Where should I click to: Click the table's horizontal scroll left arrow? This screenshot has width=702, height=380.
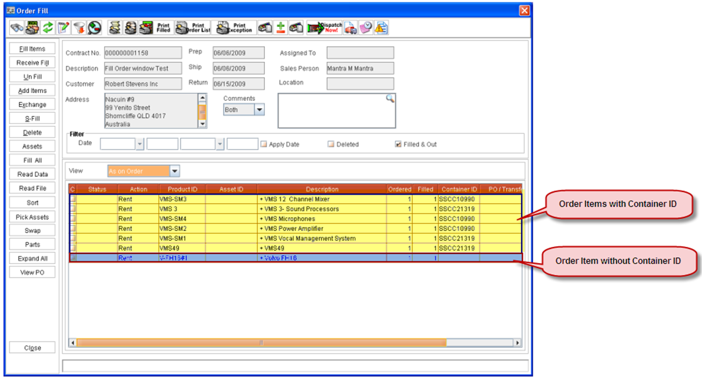tap(73, 343)
